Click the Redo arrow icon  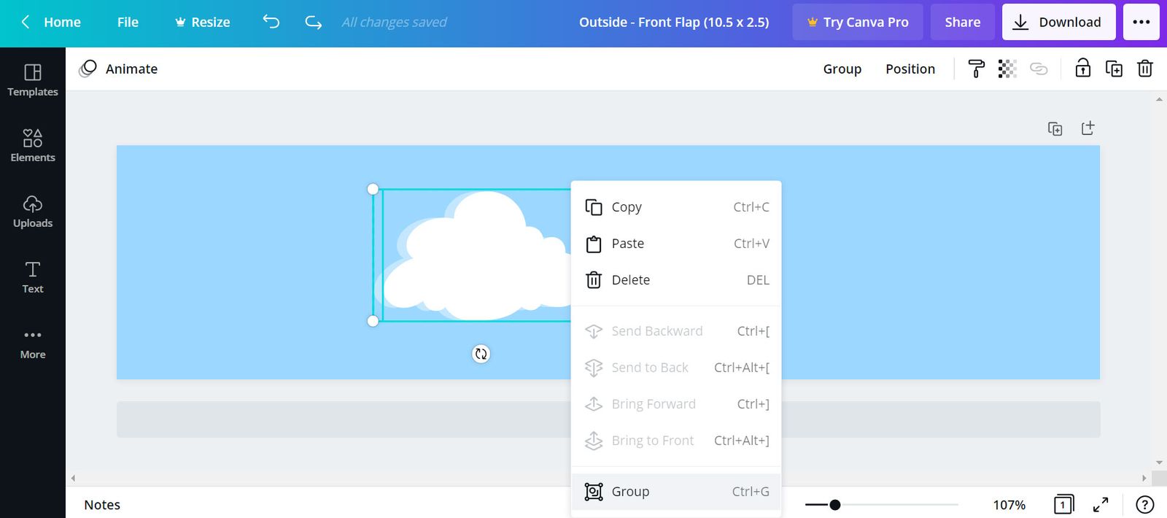(x=314, y=22)
